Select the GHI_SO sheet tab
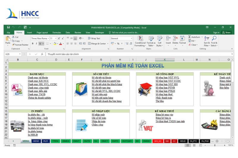Image resolution: width=238 pixels, height=158 pixels. click(x=158, y=141)
